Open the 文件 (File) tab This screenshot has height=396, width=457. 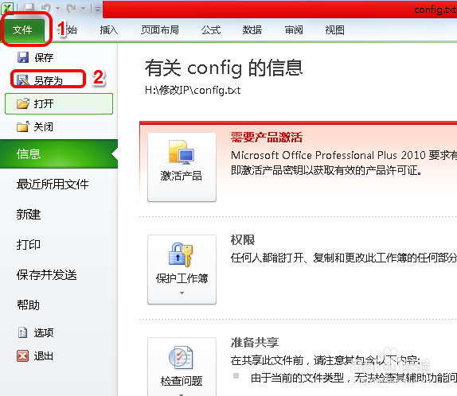[23, 29]
